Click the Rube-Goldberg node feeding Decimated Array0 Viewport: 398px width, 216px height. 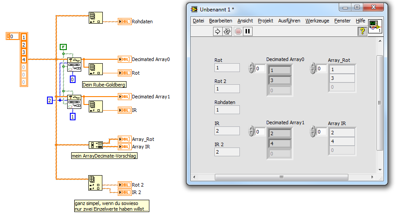[74, 65]
